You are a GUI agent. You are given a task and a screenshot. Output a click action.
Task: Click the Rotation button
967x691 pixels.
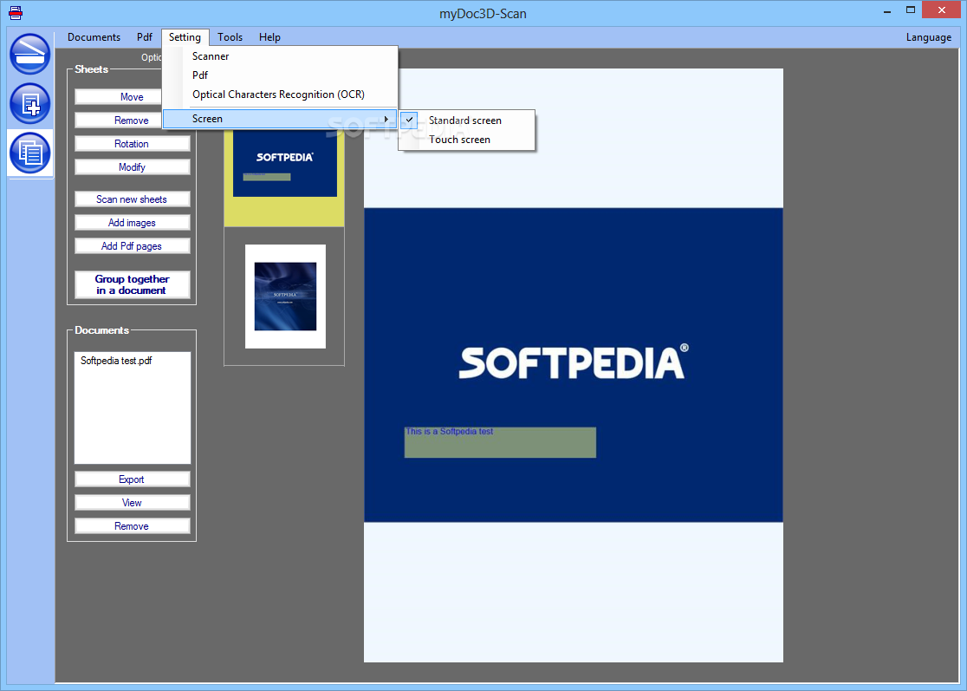(x=132, y=144)
